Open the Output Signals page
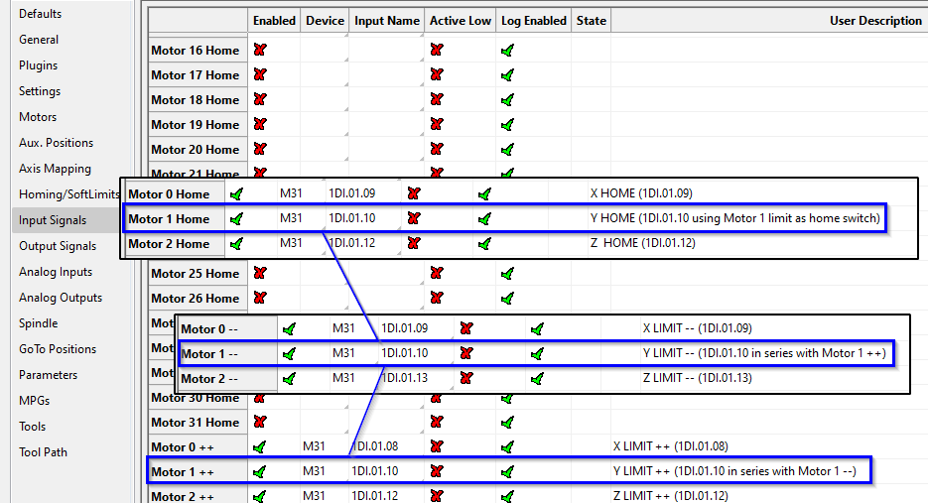928x503 pixels. point(58,246)
